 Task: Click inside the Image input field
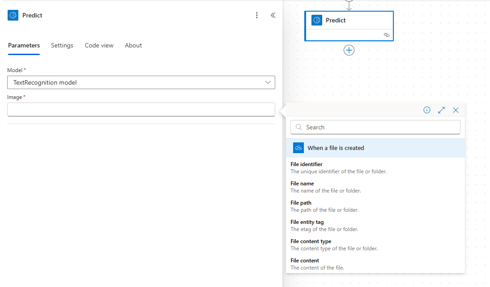tap(141, 109)
